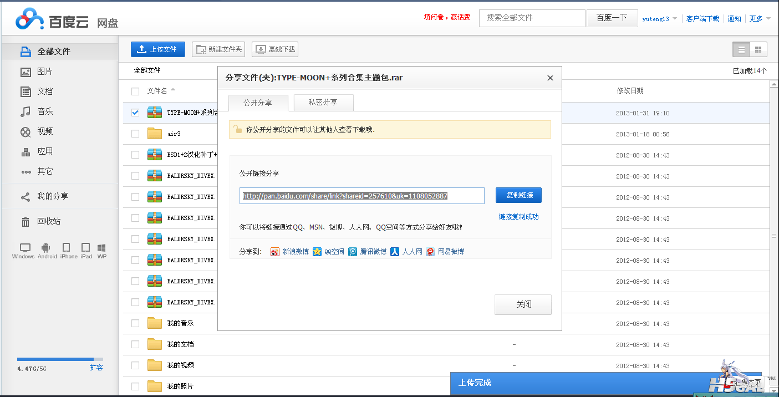Share to 新浪微博
This screenshot has width=779, height=397.
click(289, 252)
